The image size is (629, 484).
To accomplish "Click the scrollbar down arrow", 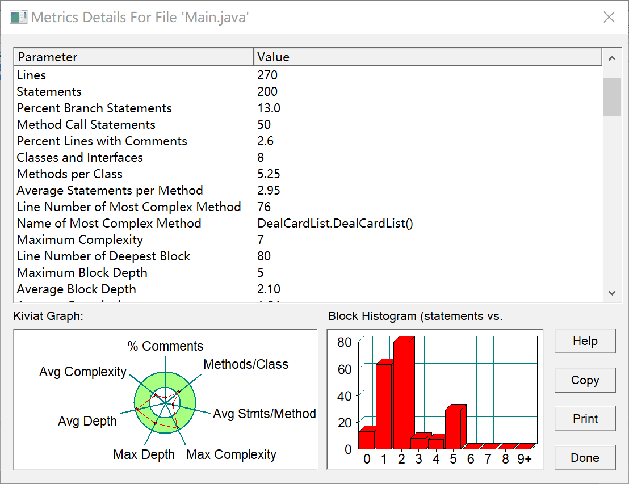I will click(612, 293).
